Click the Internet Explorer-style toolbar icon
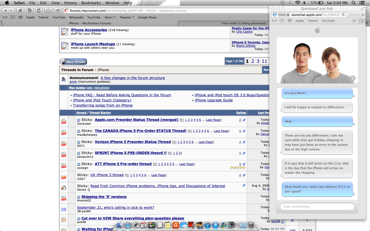 pyautogui.click(x=20, y=10)
